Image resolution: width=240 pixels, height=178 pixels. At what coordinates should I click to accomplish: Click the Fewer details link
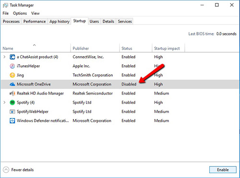[23, 170]
